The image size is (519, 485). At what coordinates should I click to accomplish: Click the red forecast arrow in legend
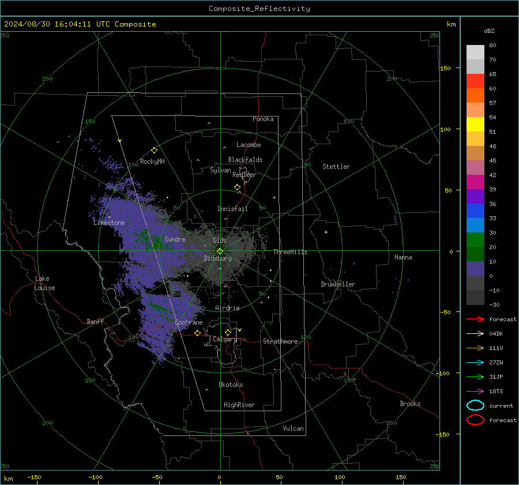pyautogui.click(x=475, y=319)
